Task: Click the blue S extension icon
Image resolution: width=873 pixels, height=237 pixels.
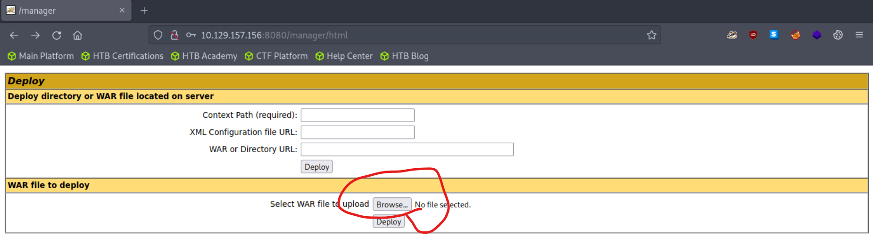Action: point(774,34)
